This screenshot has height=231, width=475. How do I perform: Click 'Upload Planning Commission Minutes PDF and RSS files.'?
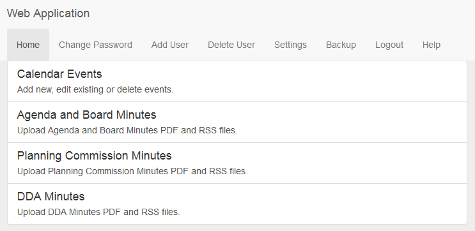[132, 172]
